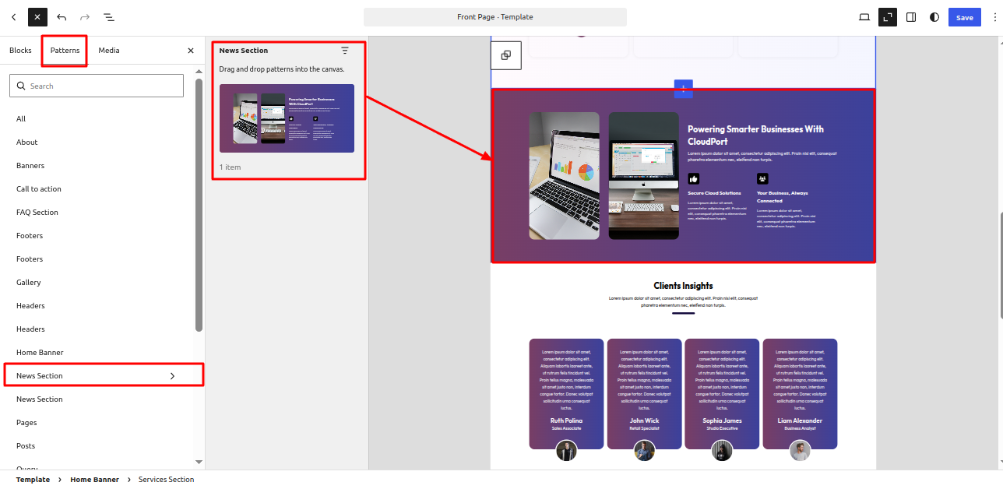Viewport: 1003px width, 489px height.
Task: Undo the last change
Action: click(x=62, y=17)
